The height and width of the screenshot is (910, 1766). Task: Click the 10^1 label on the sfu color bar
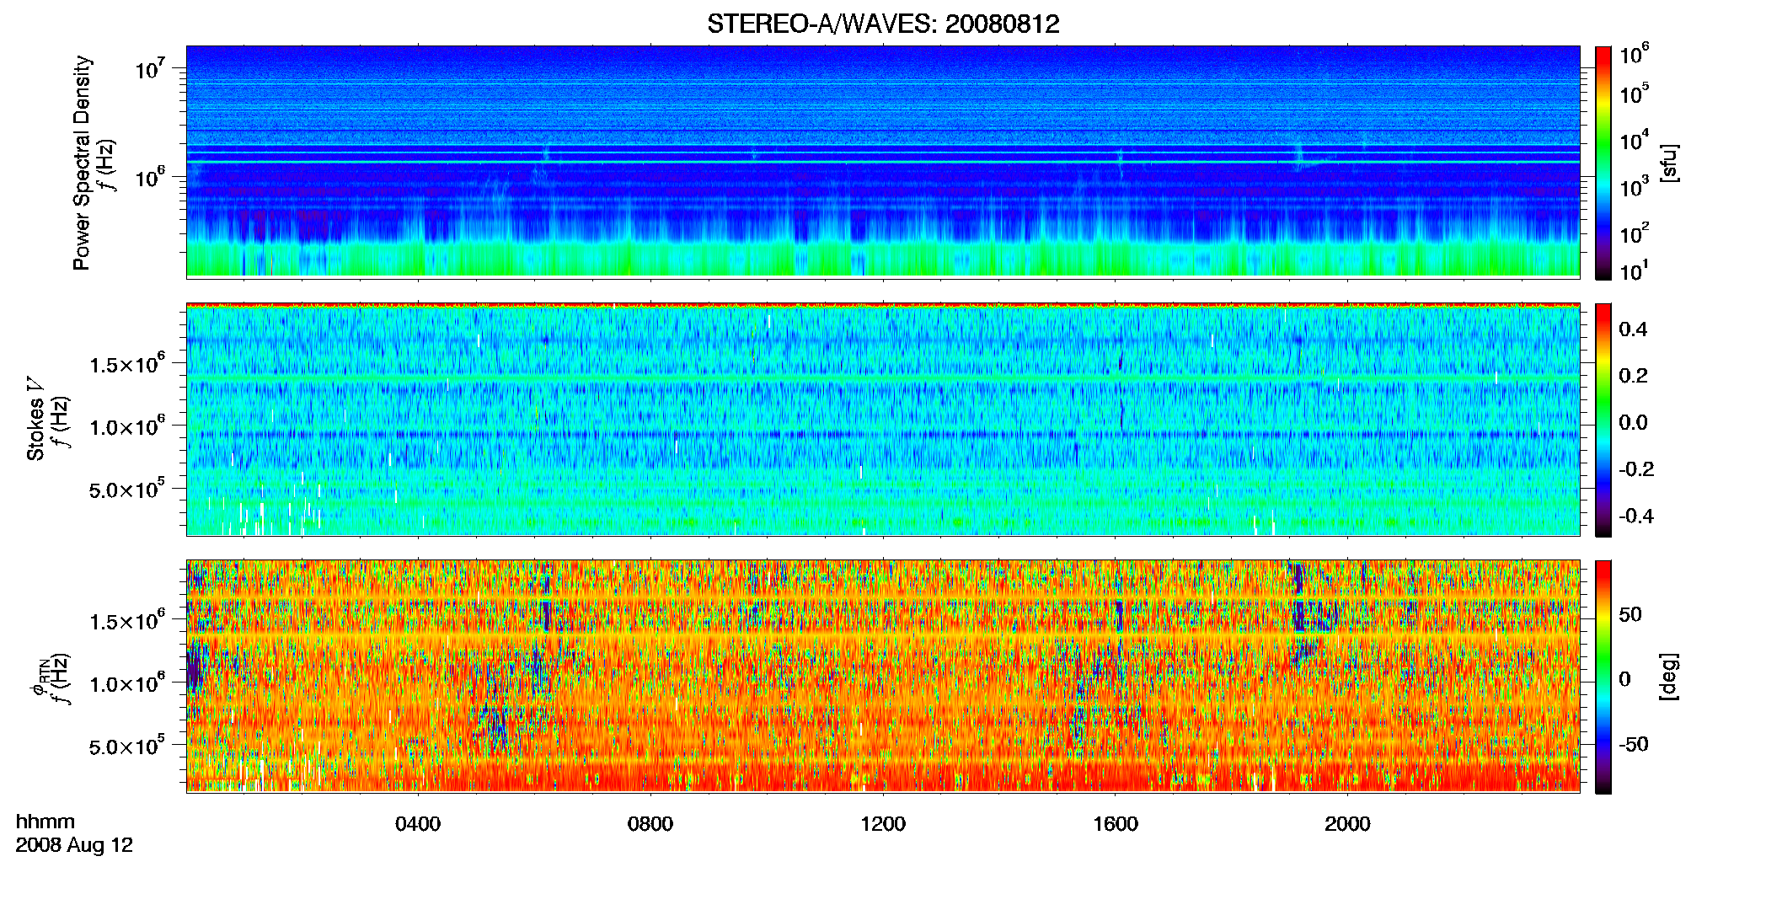[x=1634, y=270]
